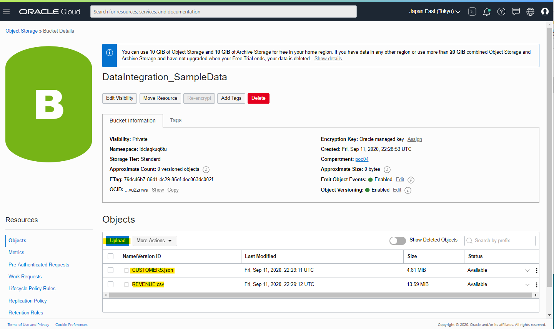Click the info icon beside Approximate Count
The image size is (554, 329).
[206, 169]
